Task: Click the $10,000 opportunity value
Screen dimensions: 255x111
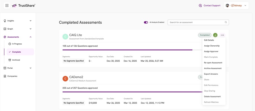Action: [x=93, y=103]
